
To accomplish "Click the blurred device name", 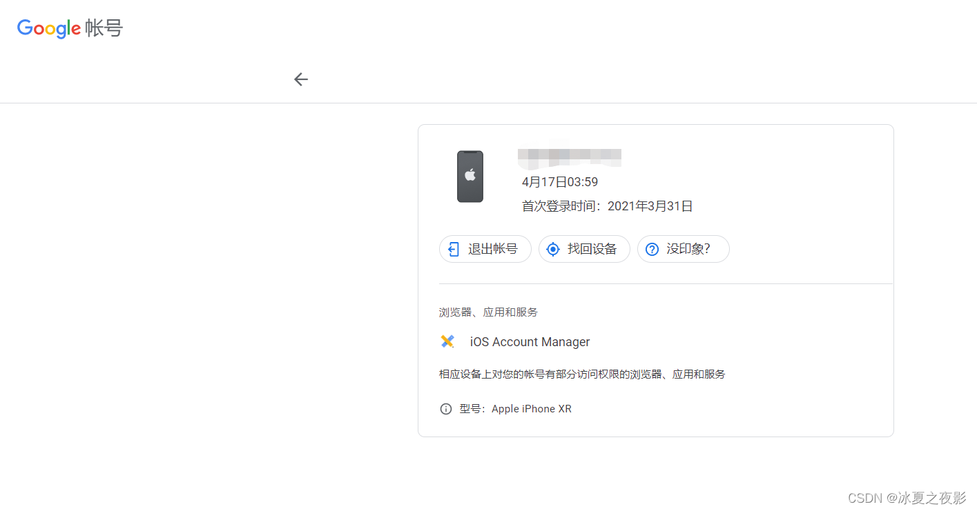I will point(570,158).
